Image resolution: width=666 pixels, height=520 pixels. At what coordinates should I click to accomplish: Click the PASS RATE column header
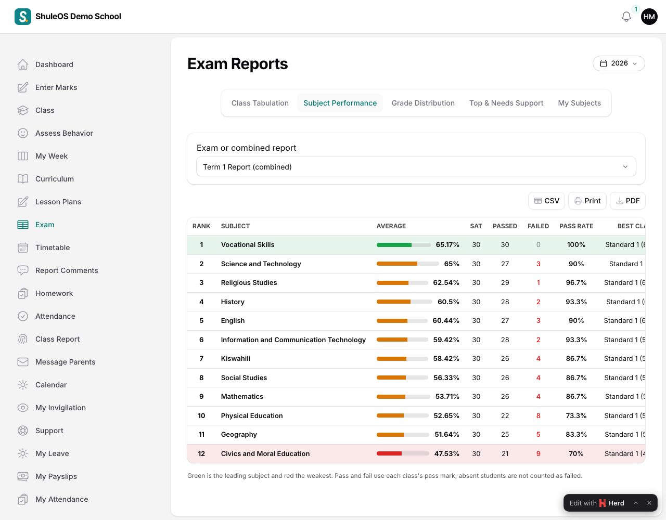point(576,226)
